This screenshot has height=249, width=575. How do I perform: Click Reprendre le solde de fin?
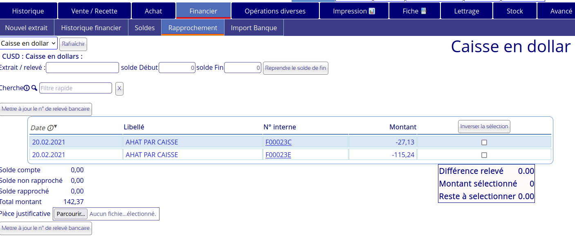(x=295, y=68)
